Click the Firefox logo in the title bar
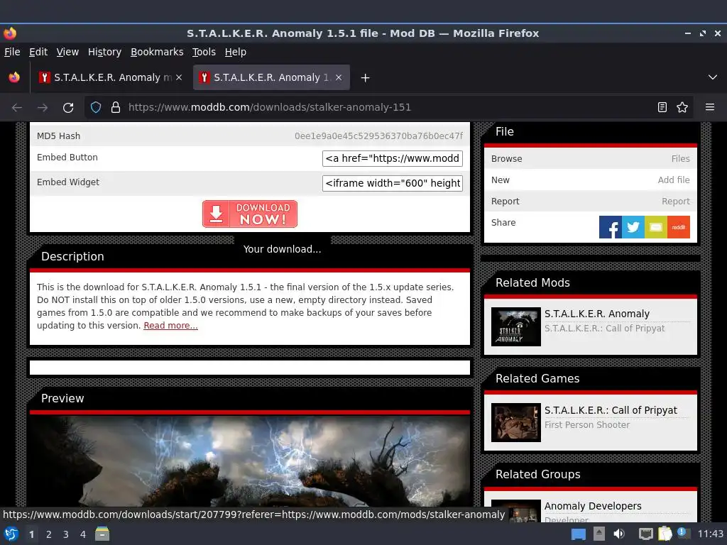The width and height of the screenshot is (727, 545). click(x=10, y=33)
